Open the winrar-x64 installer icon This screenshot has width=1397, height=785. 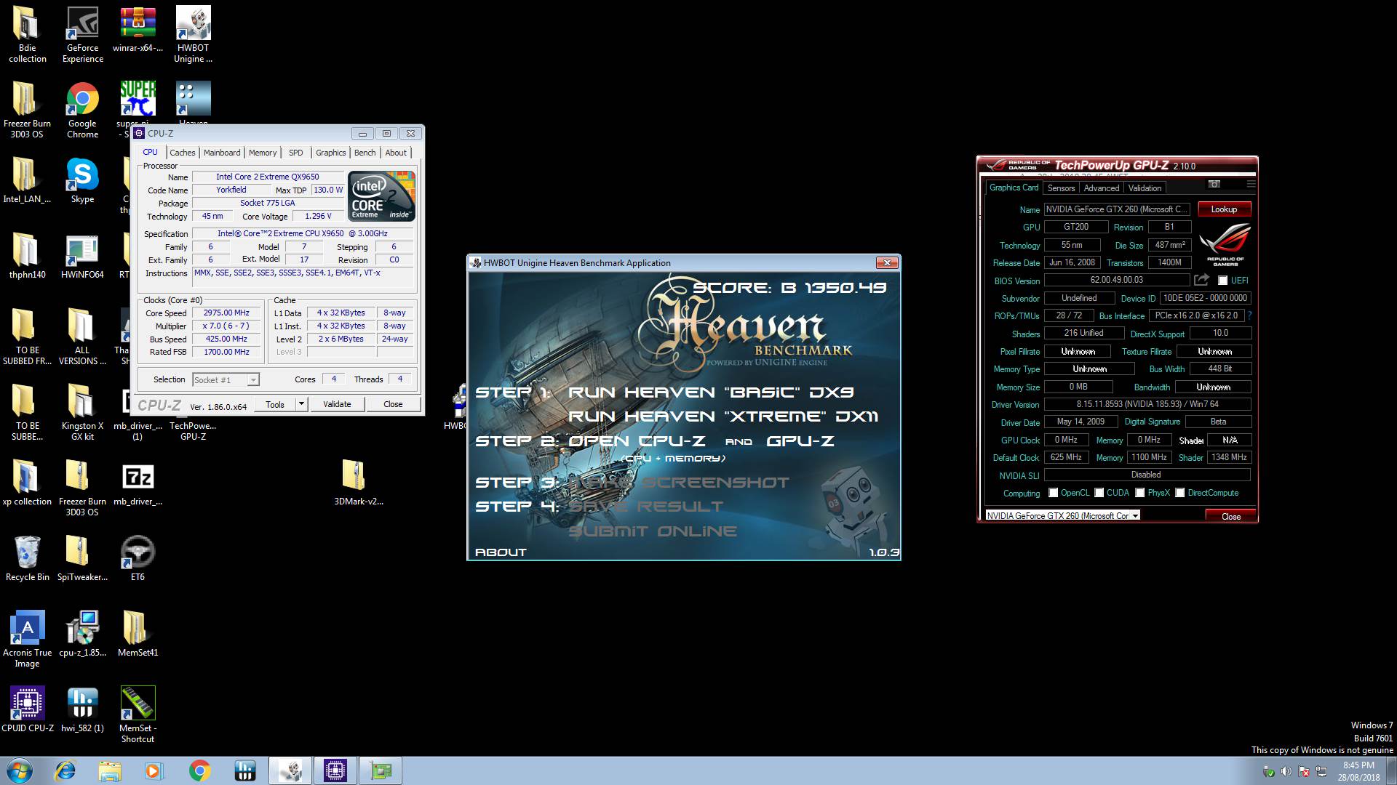tap(138, 29)
